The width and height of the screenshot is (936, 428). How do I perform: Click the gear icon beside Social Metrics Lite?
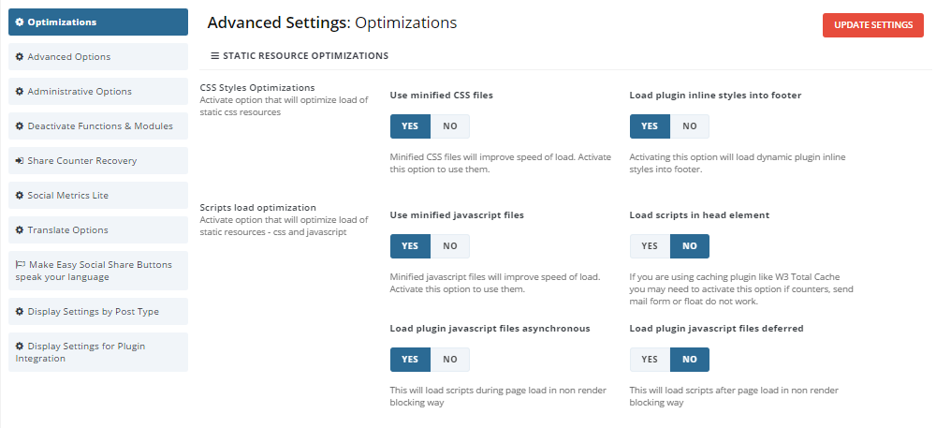click(20, 196)
